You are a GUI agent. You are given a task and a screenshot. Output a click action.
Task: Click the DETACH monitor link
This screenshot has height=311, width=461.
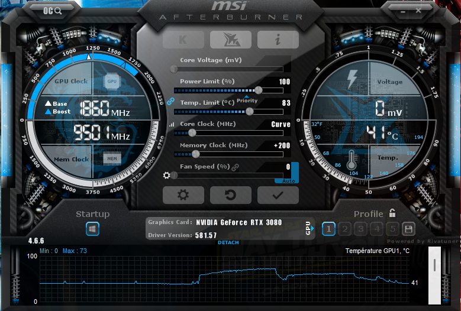228,243
